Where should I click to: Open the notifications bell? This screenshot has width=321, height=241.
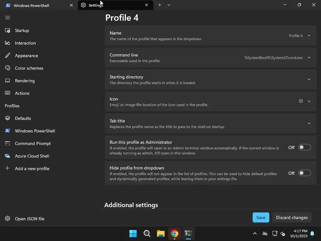313,233
